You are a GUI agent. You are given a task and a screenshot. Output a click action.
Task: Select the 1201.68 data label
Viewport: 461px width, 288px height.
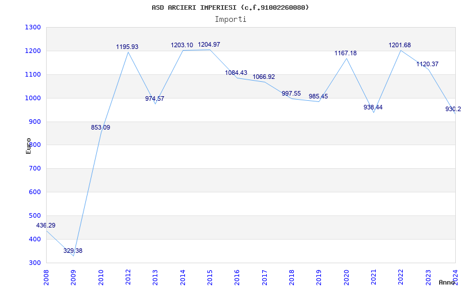pyautogui.click(x=399, y=46)
